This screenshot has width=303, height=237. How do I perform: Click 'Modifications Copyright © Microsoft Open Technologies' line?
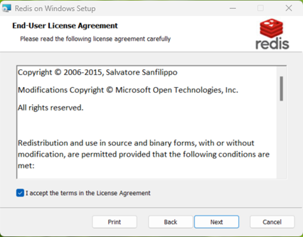pos(128,90)
